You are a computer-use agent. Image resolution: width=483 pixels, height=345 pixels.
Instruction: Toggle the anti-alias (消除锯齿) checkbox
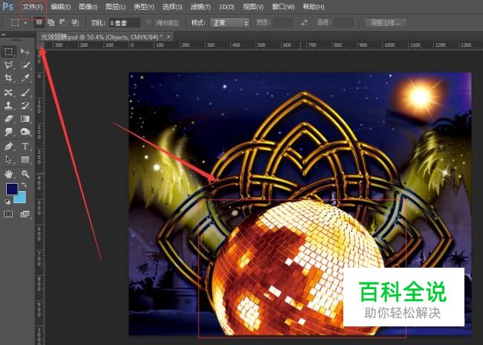(x=149, y=22)
